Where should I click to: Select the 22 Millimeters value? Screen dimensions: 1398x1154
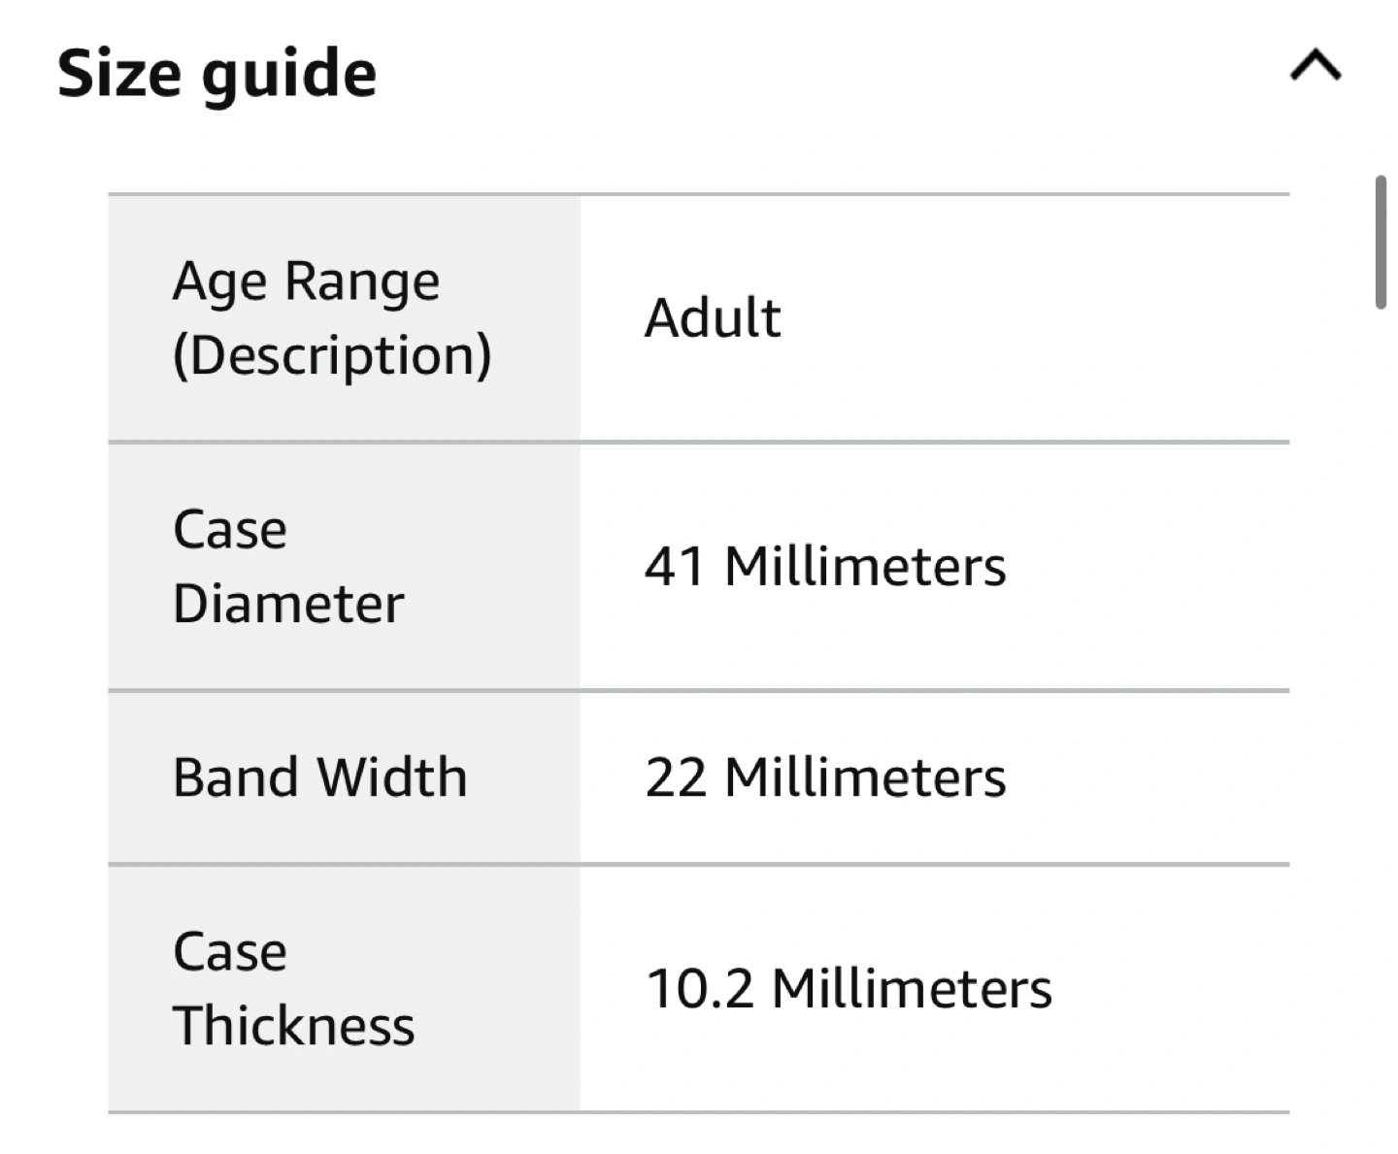825,777
